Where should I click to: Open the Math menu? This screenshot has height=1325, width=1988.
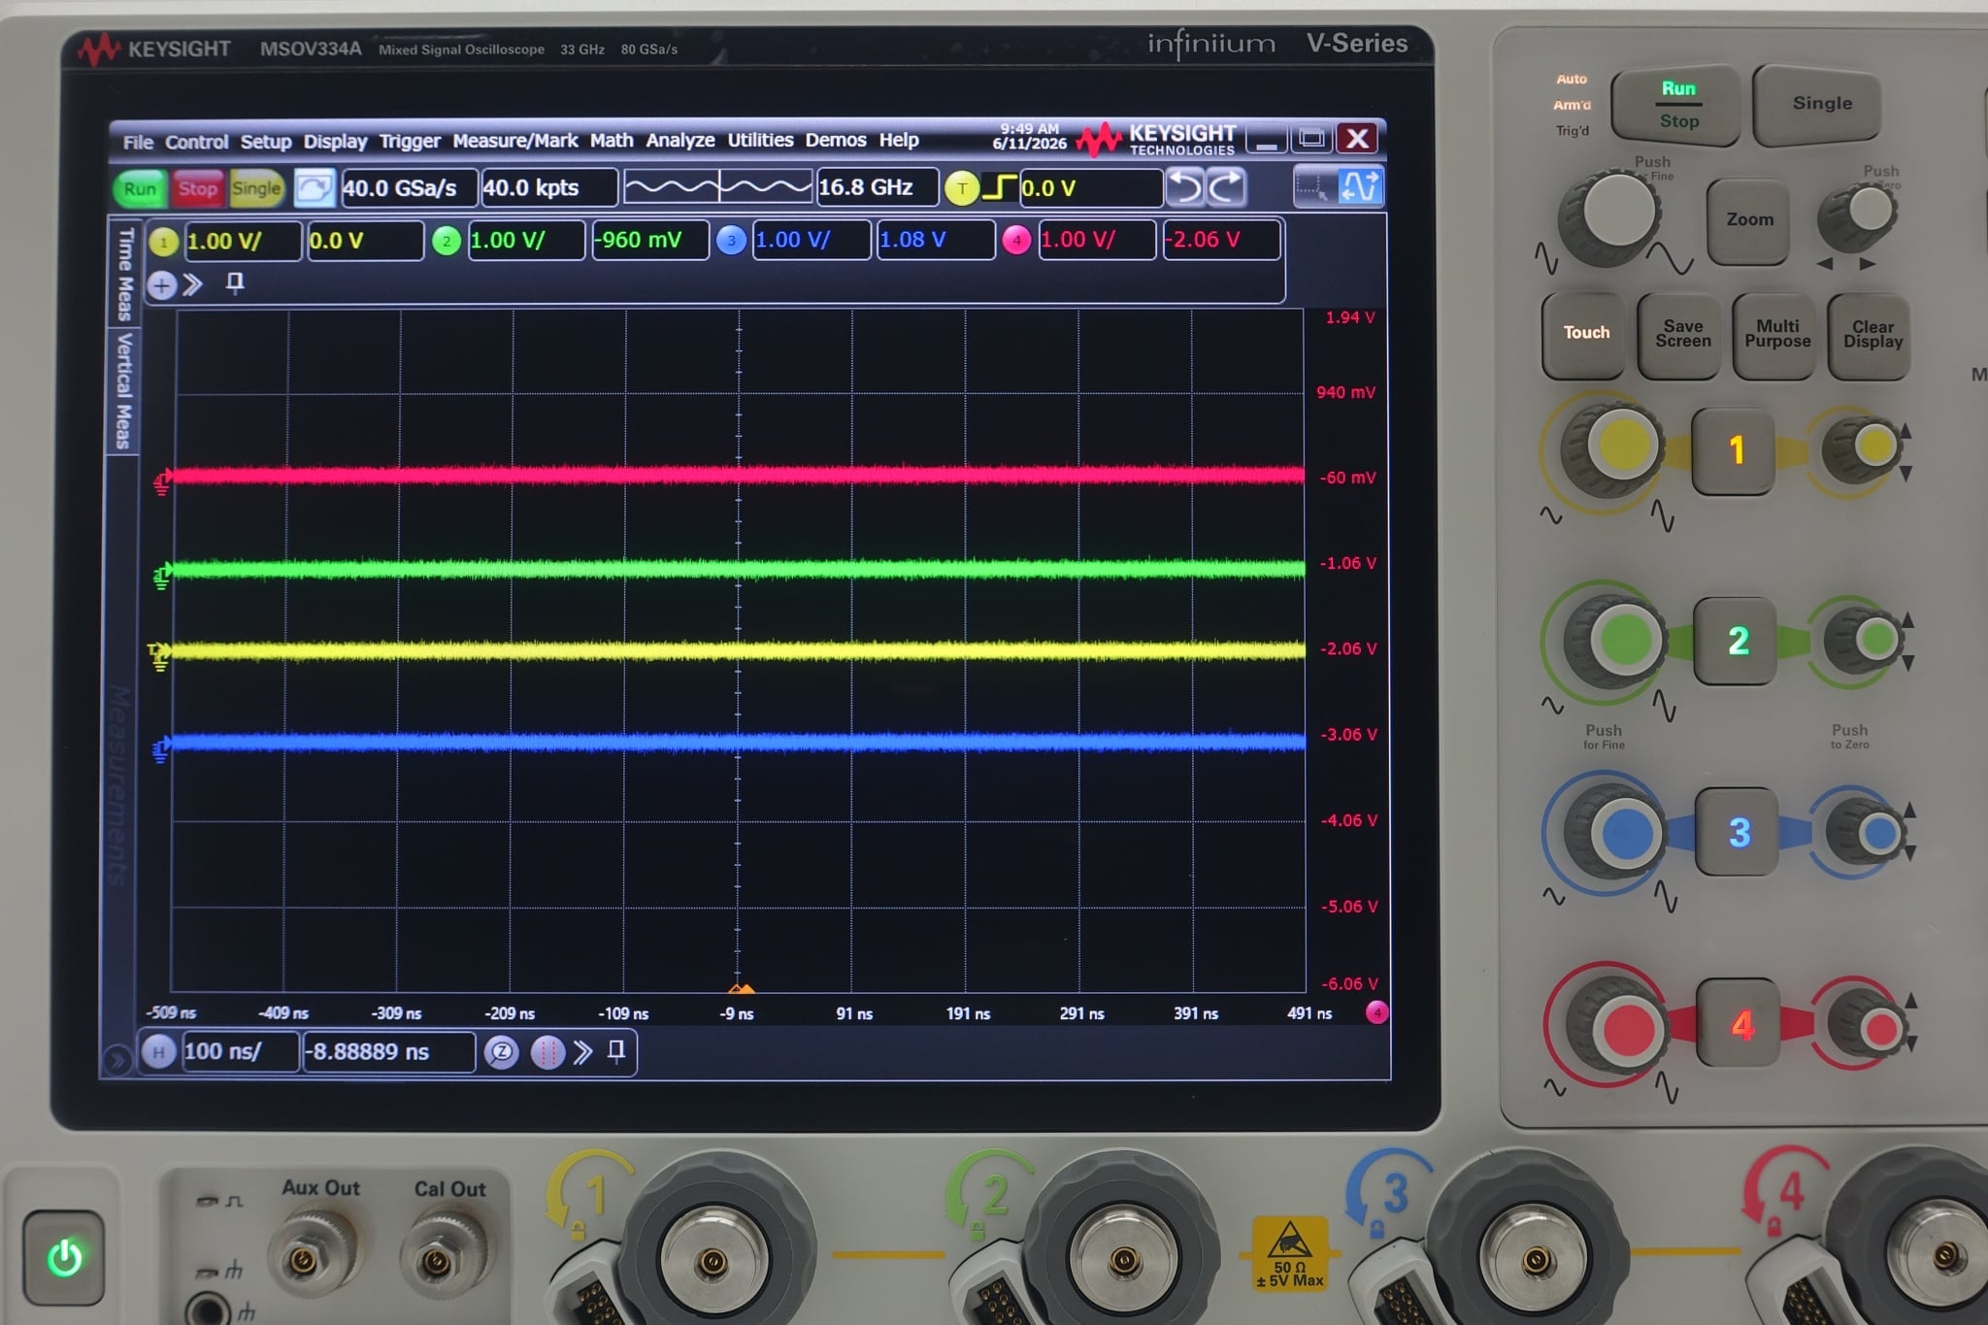[612, 141]
